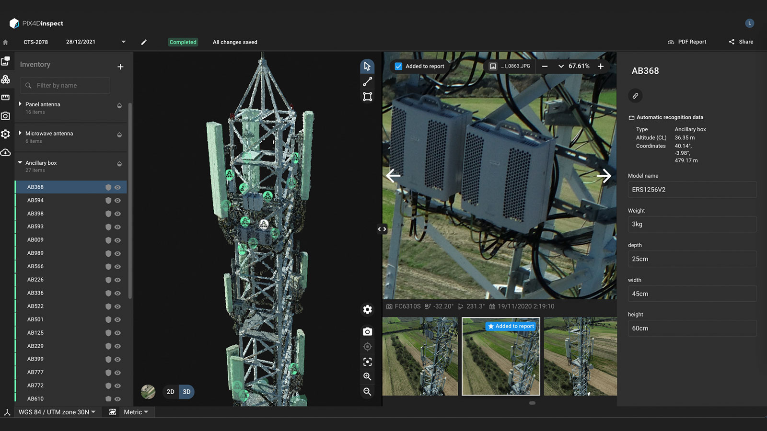767x431 pixels.
Task: Toggle visibility of AB009 item
Action: pyautogui.click(x=117, y=240)
